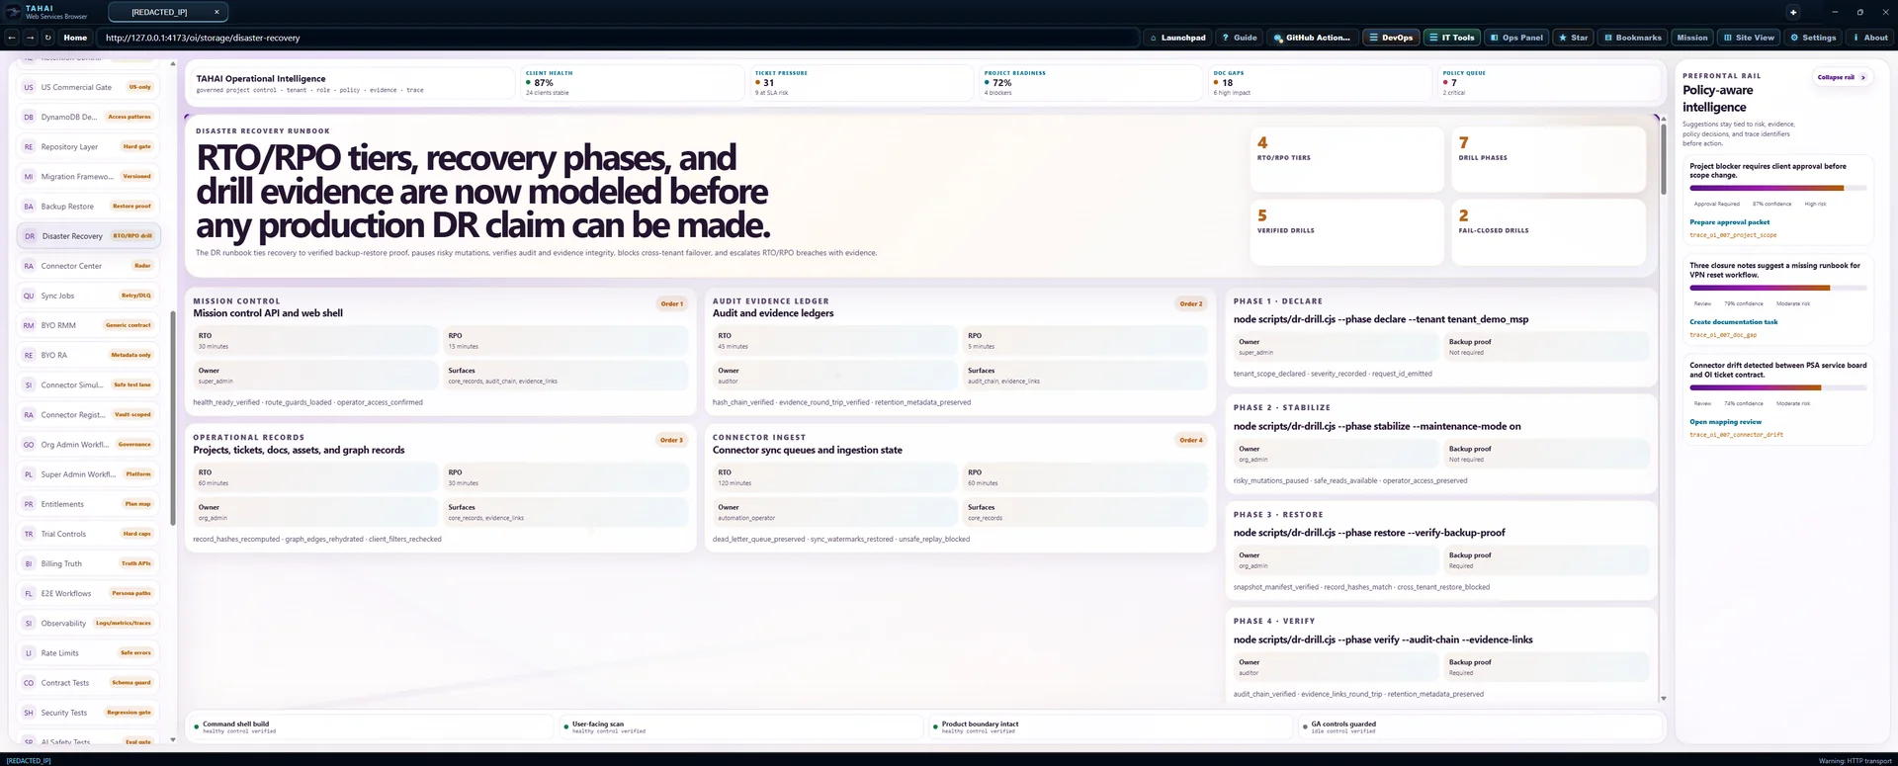This screenshot has width=1898, height=766.
Task: Follow the Create documentation task link
Action: click(x=1733, y=322)
